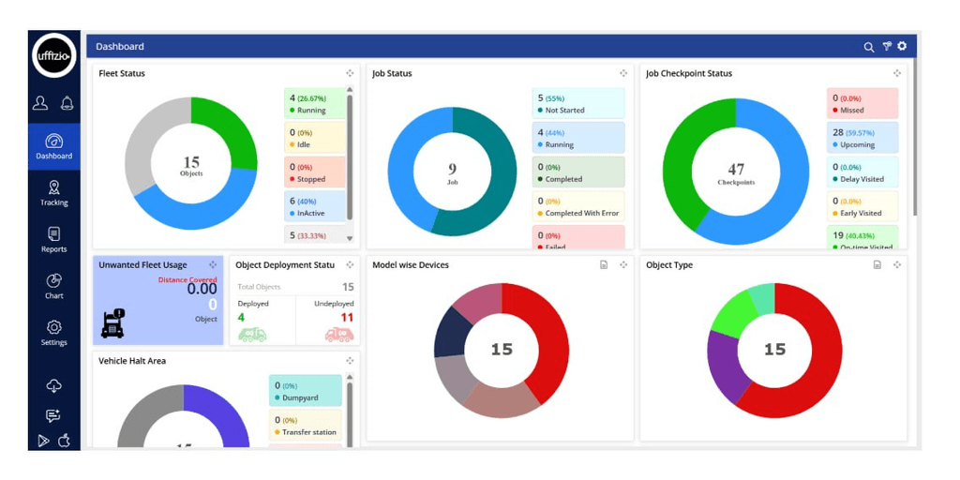Viewport: 960px width, 480px height.
Task: Select Early Visited checkpoint legend
Action: (862, 206)
